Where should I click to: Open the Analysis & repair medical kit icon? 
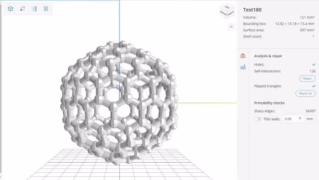[243, 56]
